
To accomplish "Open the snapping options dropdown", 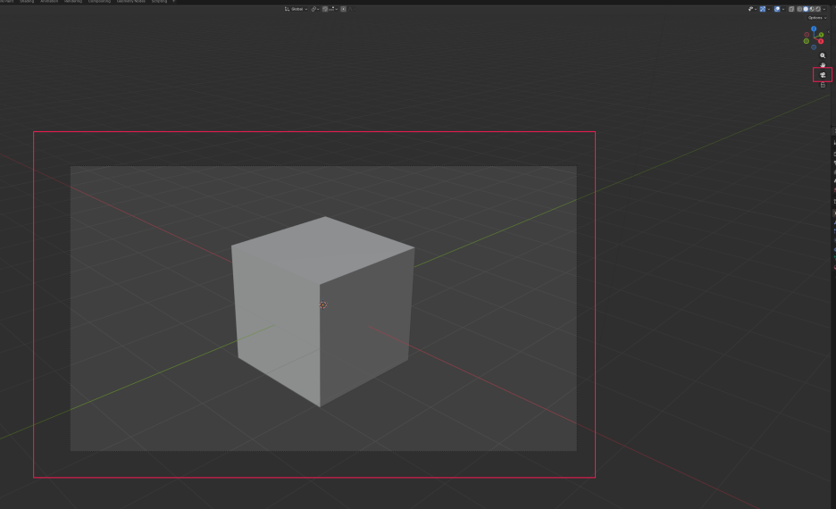I will pyautogui.click(x=333, y=9).
